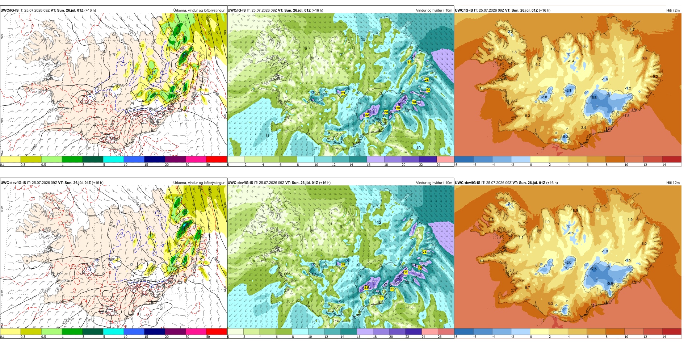Click the -7.5 value on the UWC-dev temperature map
The image size is (688, 344).
pos(593,269)
